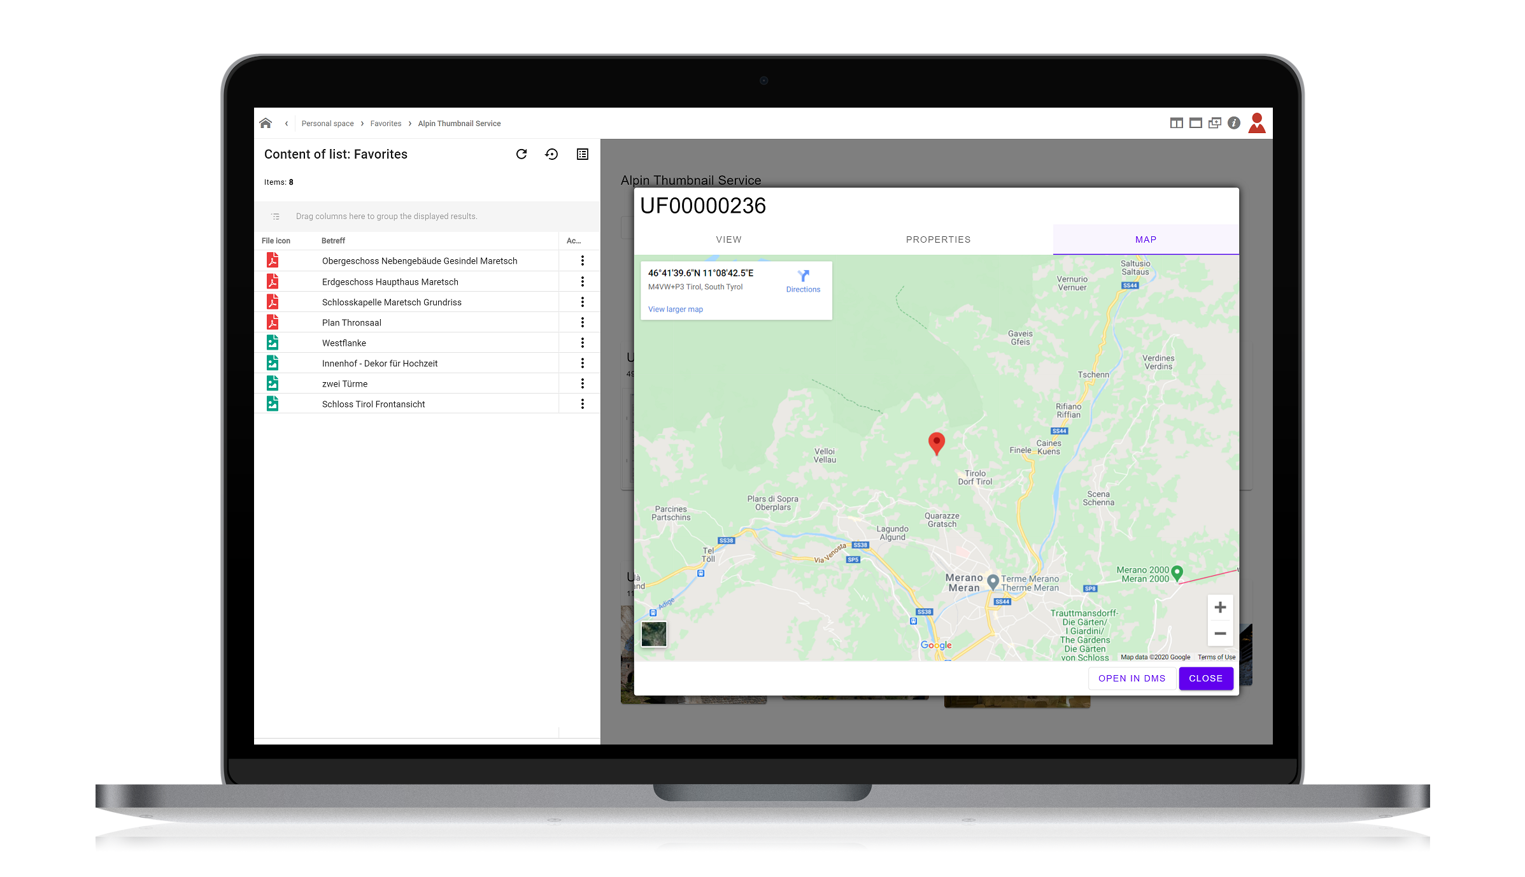Click map zoom out button

pyautogui.click(x=1218, y=634)
